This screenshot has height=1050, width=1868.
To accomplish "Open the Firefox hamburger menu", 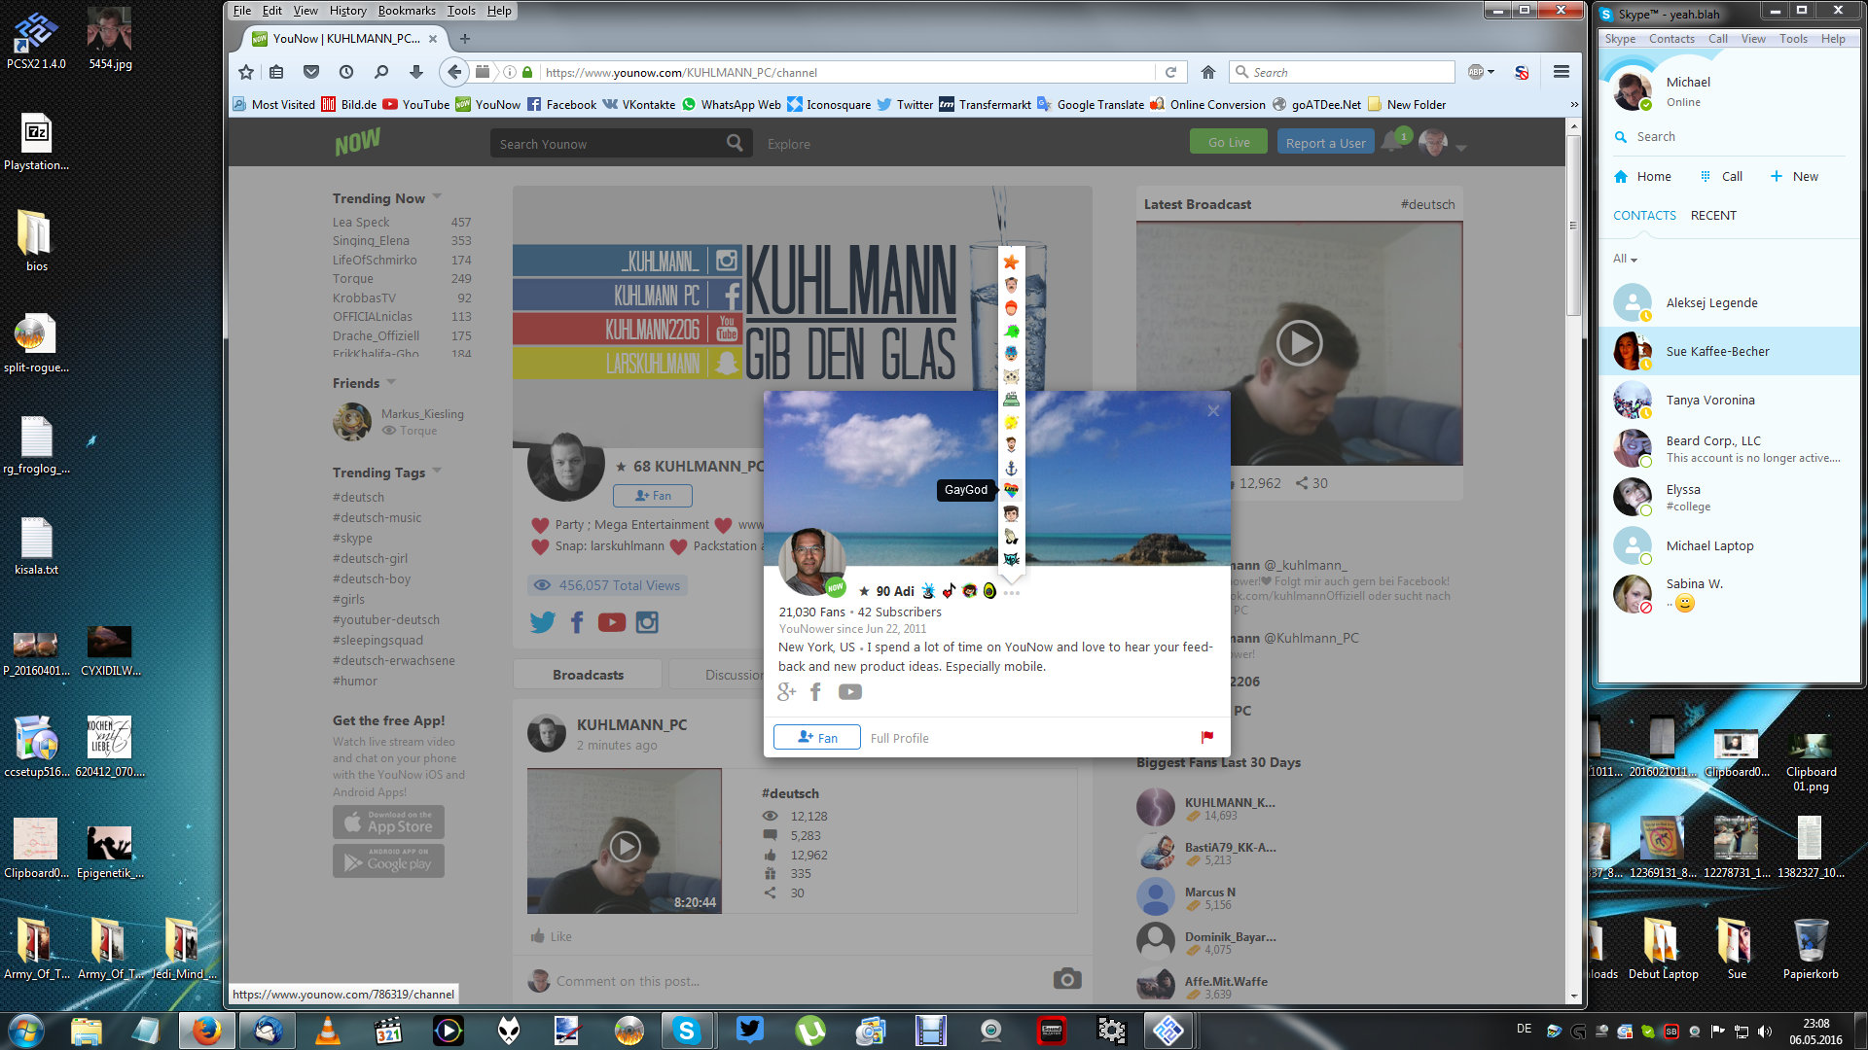I will coord(1562,72).
